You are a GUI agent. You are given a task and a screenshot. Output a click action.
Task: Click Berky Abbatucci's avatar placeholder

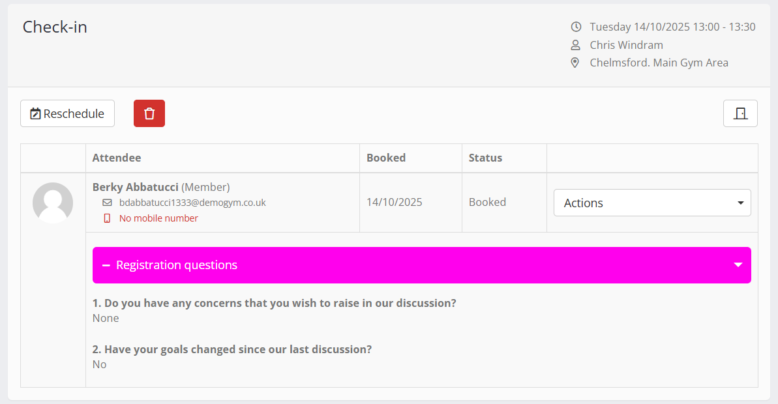[53, 203]
